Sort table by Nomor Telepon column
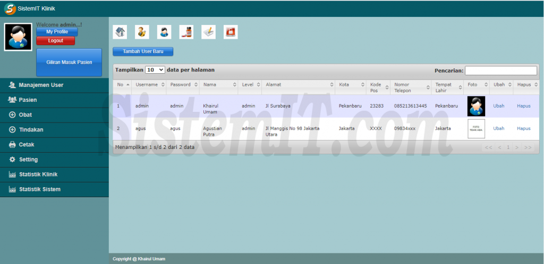Viewport: 544px width, 264px height. (411, 87)
